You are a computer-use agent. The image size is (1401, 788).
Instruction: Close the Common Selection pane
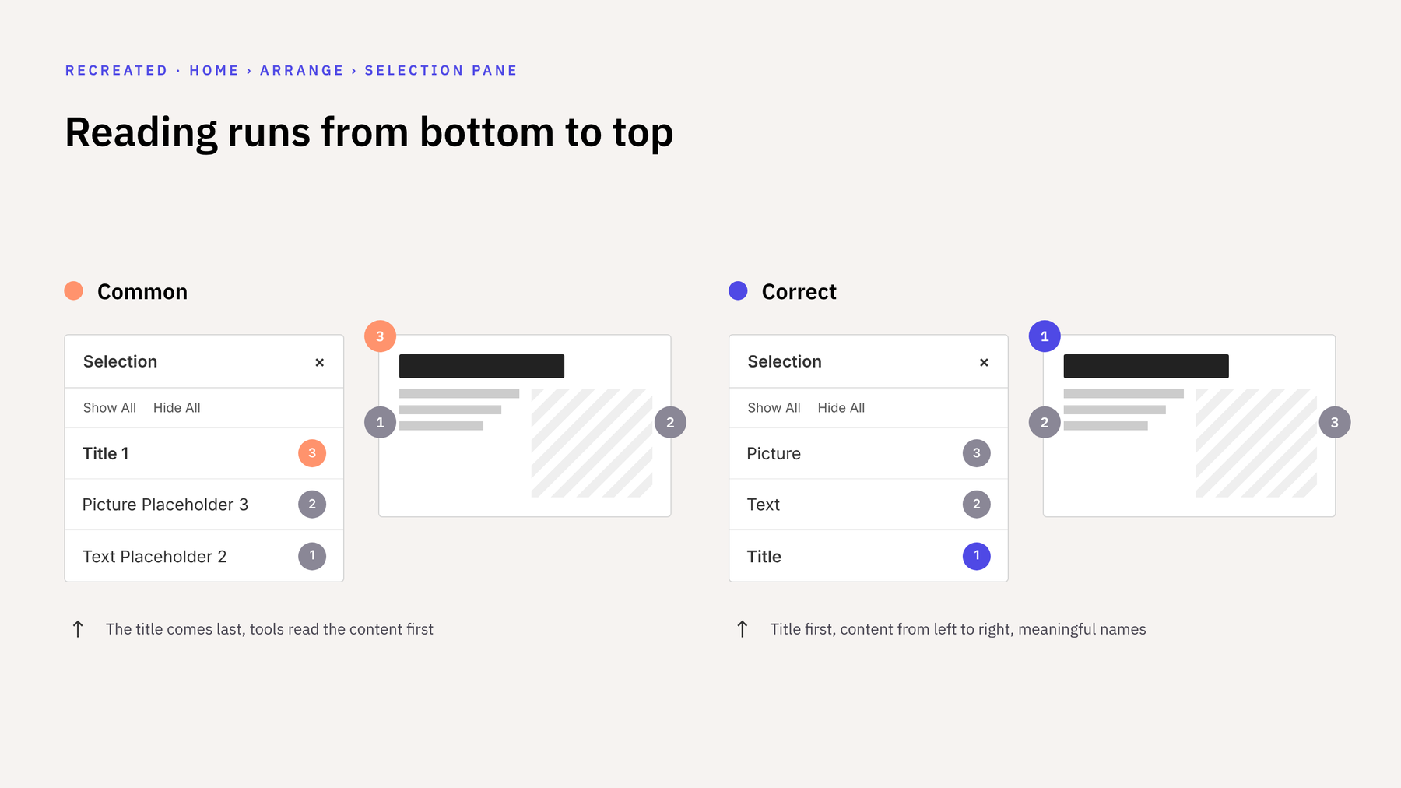coord(319,362)
